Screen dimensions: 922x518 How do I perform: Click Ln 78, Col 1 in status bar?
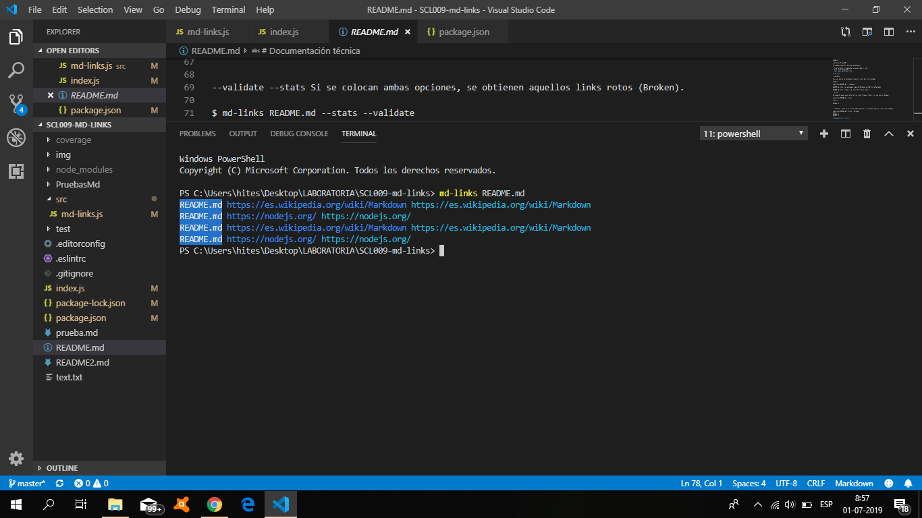(701, 484)
